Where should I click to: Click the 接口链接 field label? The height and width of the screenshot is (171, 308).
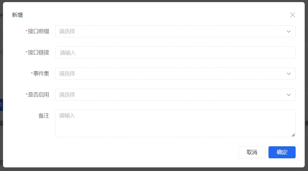pos(39,52)
